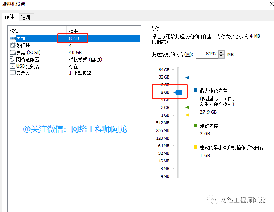The image size is (274, 212).
Task: Click the 最大建议内存 legend label
Action: click(x=214, y=91)
